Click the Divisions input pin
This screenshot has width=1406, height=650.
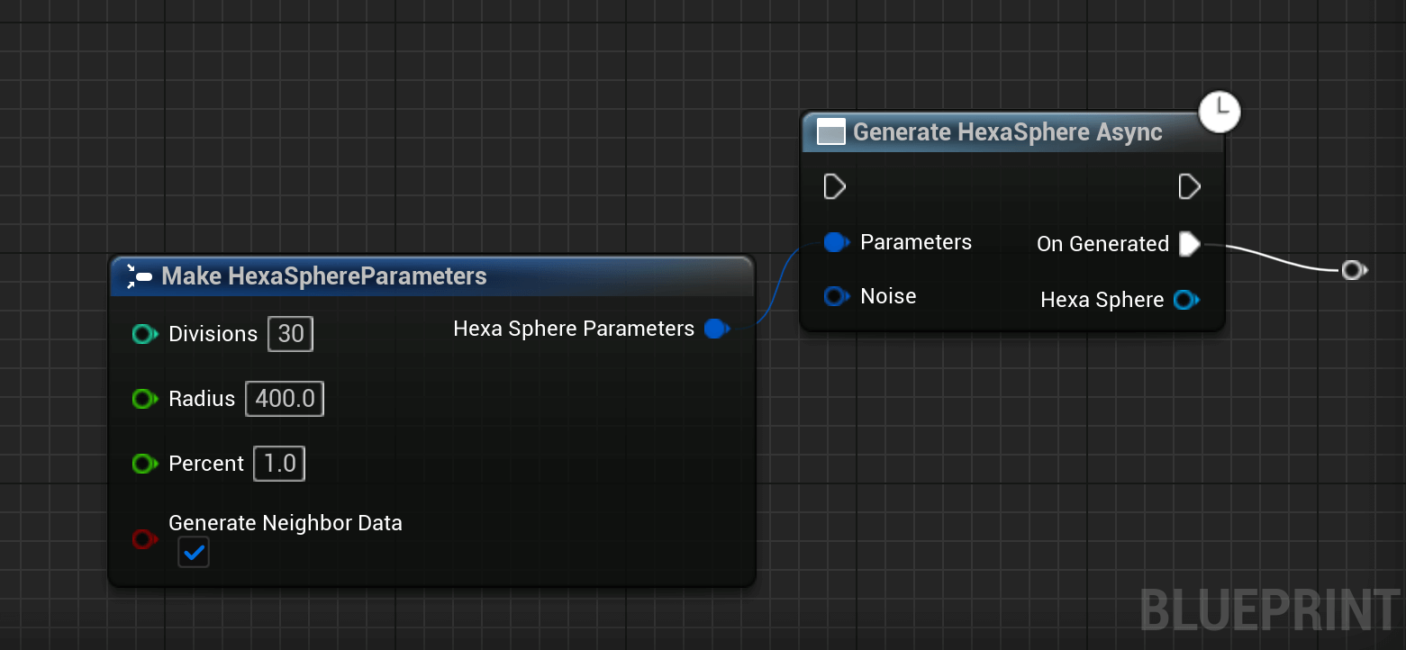pyautogui.click(x=145, y=334)
